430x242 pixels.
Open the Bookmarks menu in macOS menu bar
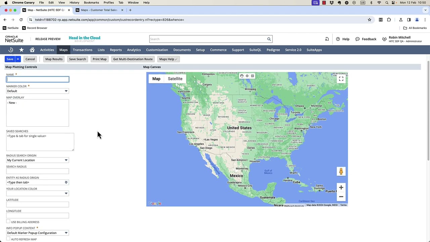pos(91,3)
